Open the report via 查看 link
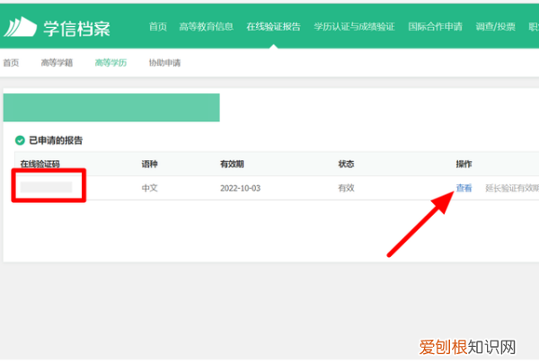 tap(464, 188)
